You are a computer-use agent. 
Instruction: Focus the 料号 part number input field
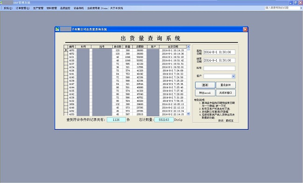point(220,68)
